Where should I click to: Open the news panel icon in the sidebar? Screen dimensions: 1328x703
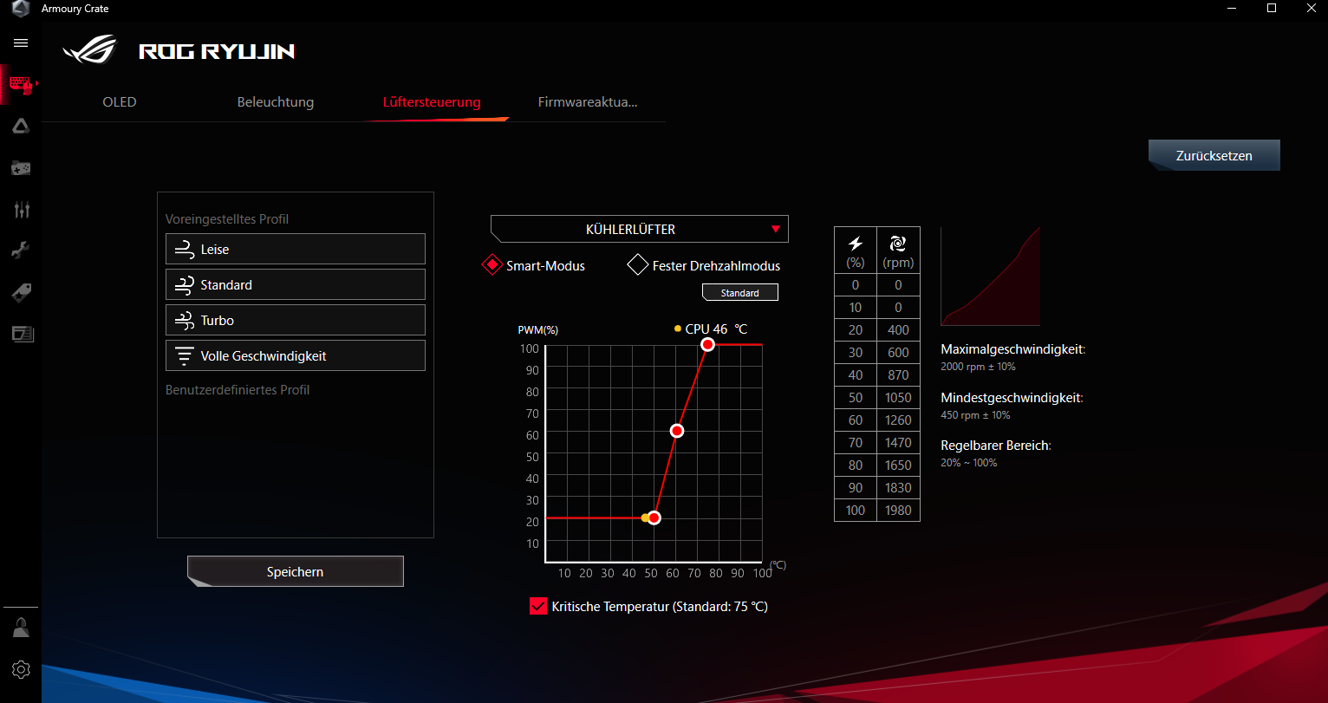click(x=22, y=334)
